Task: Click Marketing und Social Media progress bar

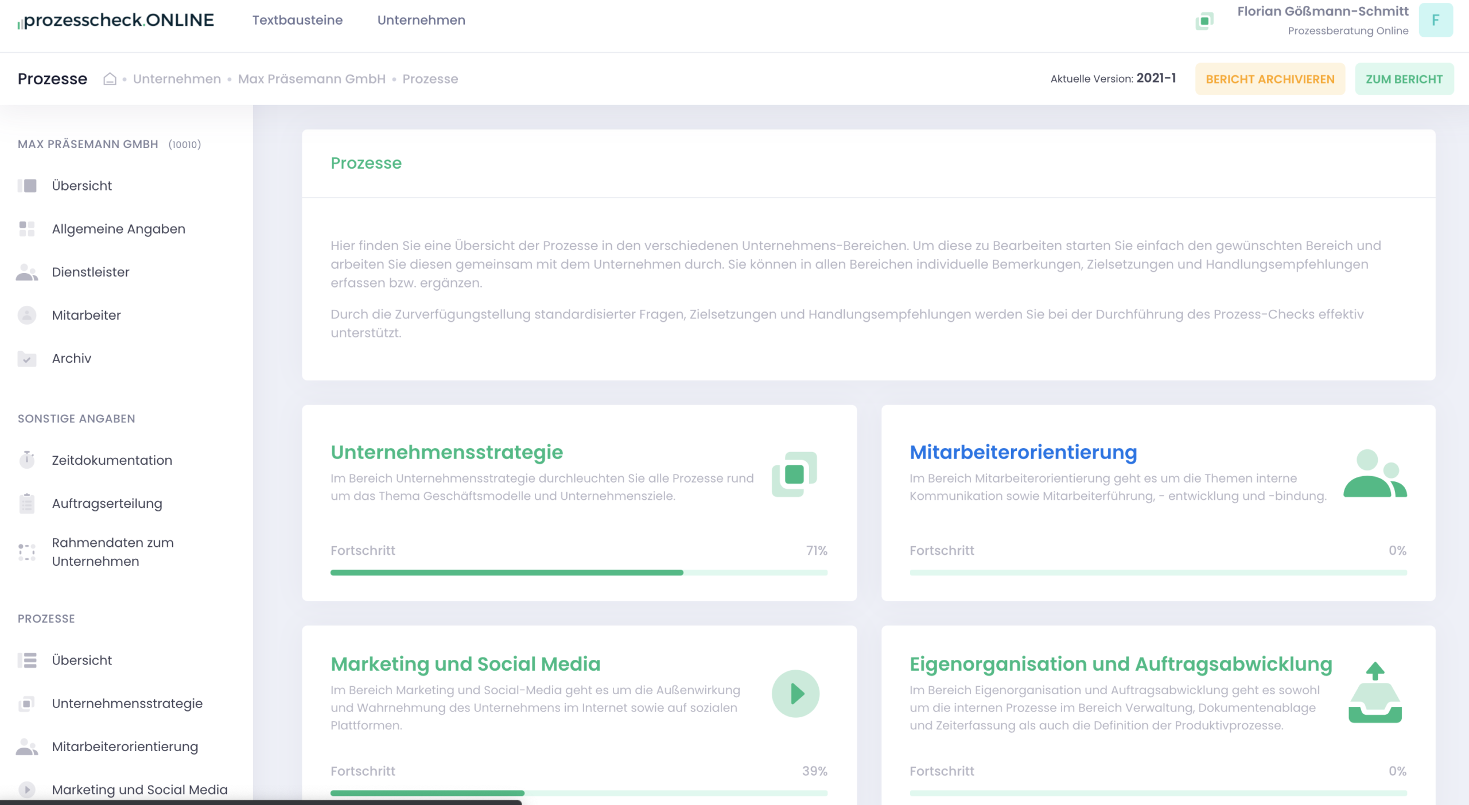Action: 579,793
